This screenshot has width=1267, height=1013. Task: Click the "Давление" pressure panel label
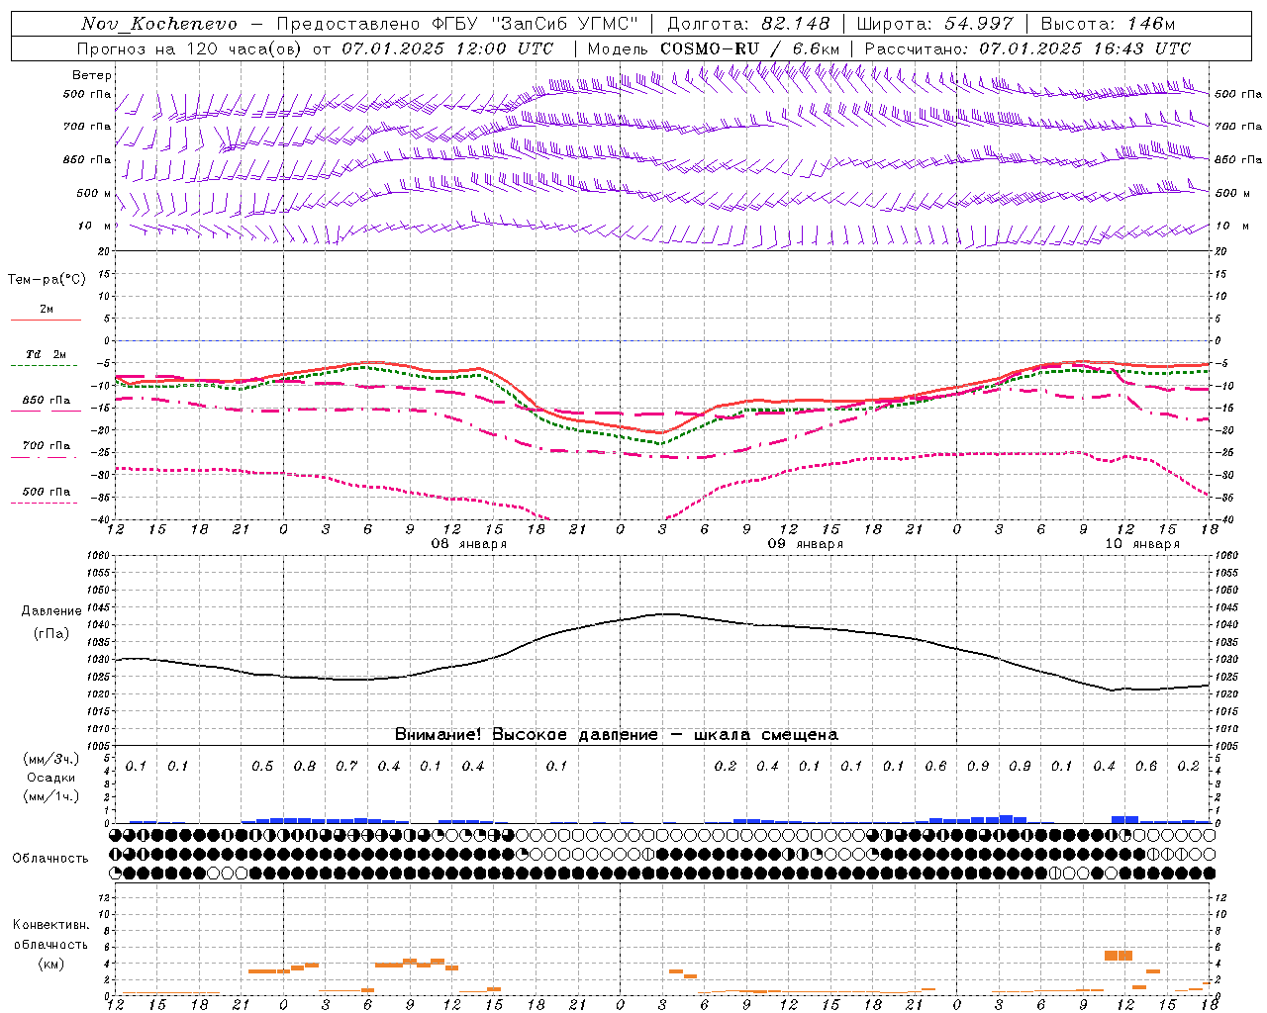51,611
